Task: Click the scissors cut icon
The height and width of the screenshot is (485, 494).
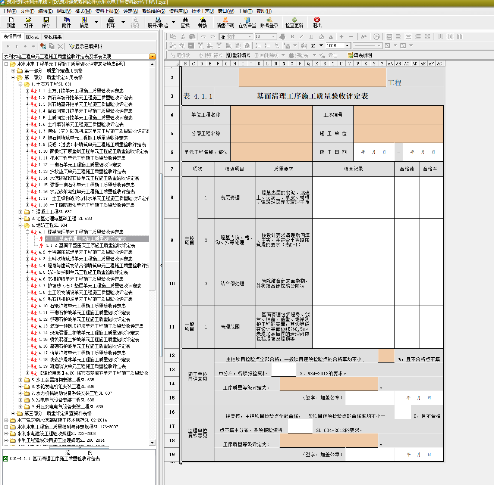Action: (183, 36)
